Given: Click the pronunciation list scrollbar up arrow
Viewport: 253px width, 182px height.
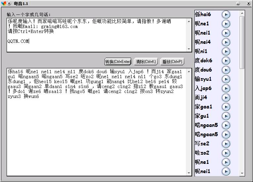Looking at the screenshot, I should [x=242, y=14].
